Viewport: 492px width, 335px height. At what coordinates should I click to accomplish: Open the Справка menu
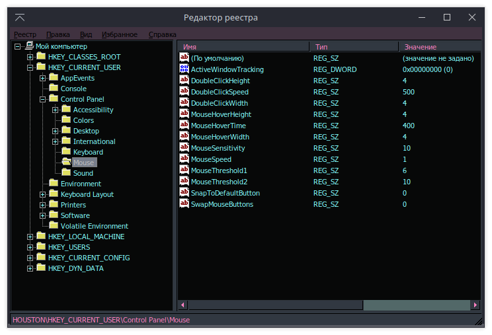pyautogui.click(x=162, y=34)
